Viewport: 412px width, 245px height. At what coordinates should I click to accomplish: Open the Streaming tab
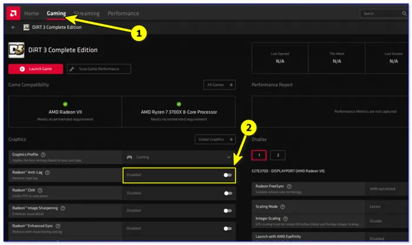[x=87, y=14]
